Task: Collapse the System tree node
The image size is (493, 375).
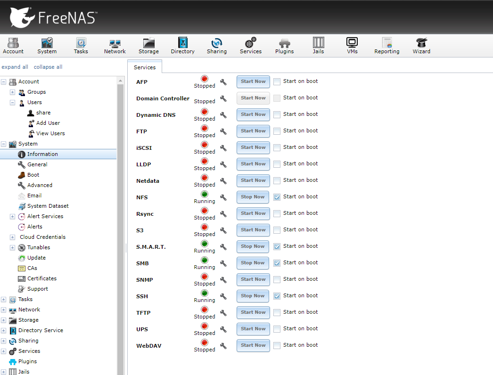Action: click(3, 144)
